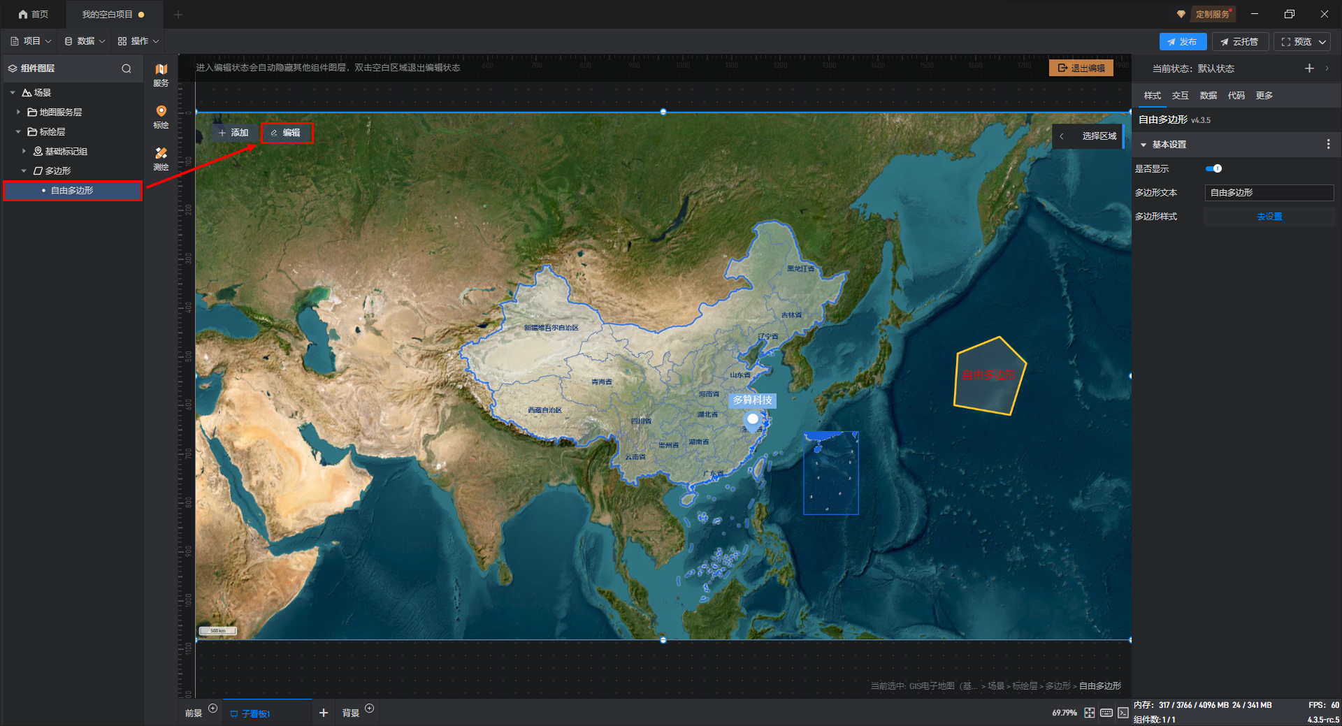Open the 服务 (map service) tool
The width and height of the screenshot is (1342, 726).
pyautogui.click(x=161, y=75)
